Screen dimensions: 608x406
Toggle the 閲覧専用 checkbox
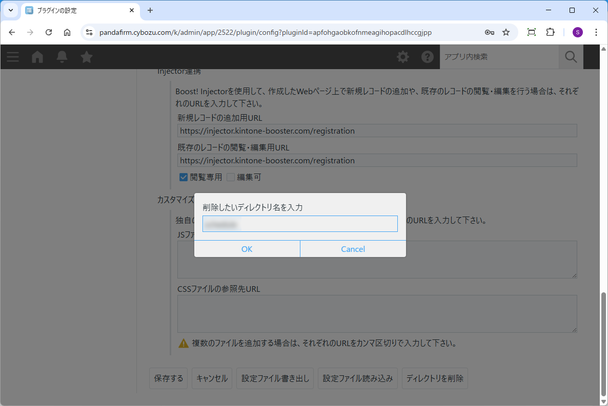click(x=184, y=177)
